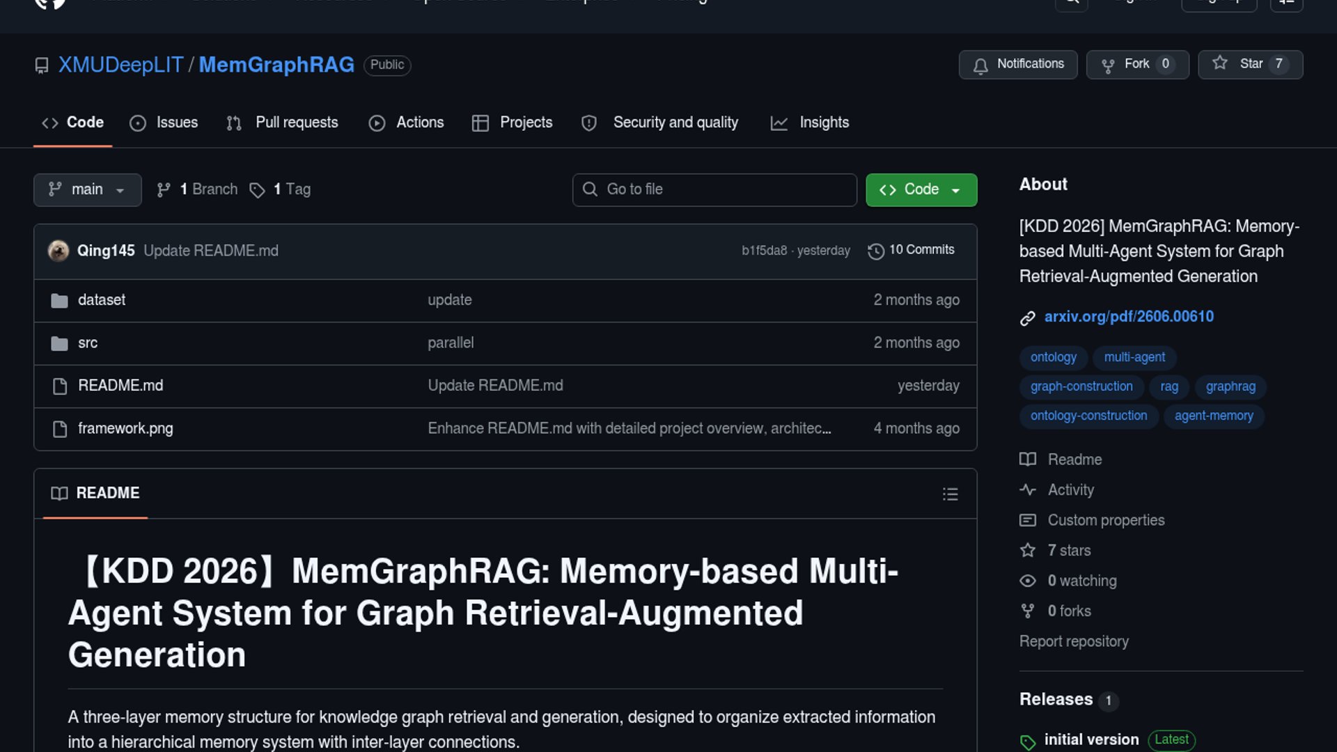Click the Security shield icon
This screenshot has width=1337, height=752.
tap(589, 123)
